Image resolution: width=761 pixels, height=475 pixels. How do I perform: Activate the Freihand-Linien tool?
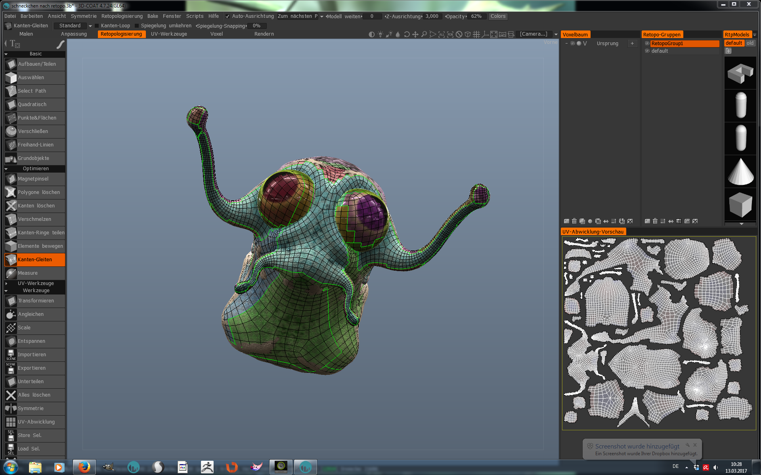click(35, 145)
